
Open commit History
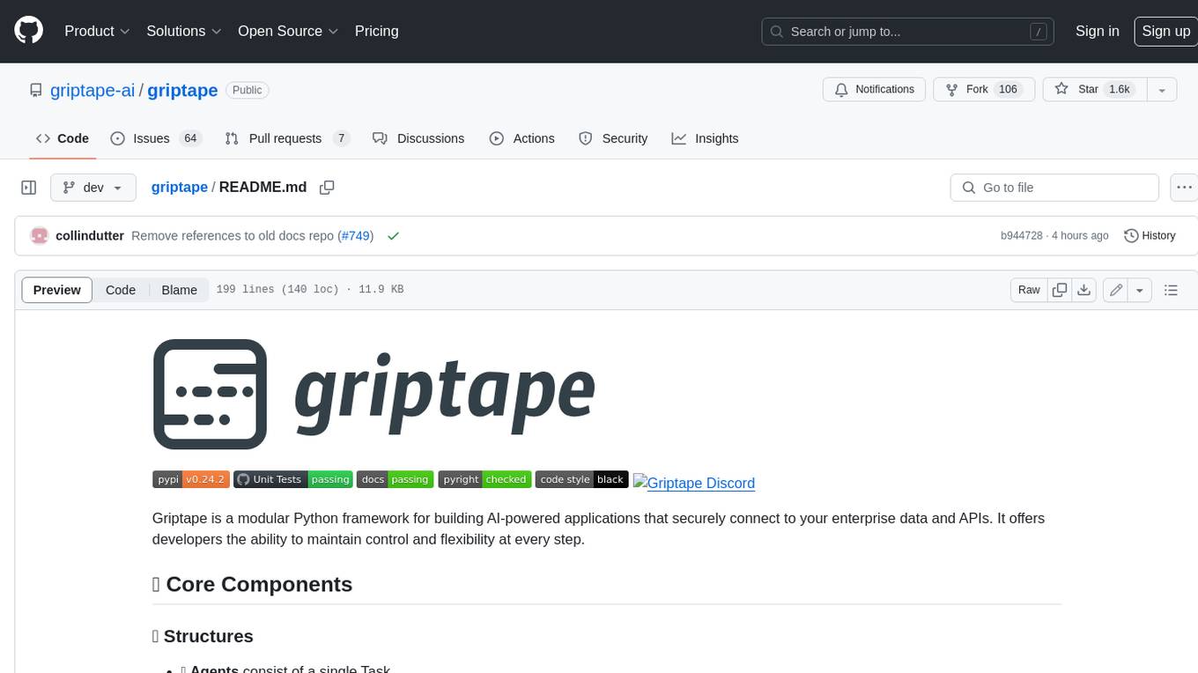[1150, 236]
